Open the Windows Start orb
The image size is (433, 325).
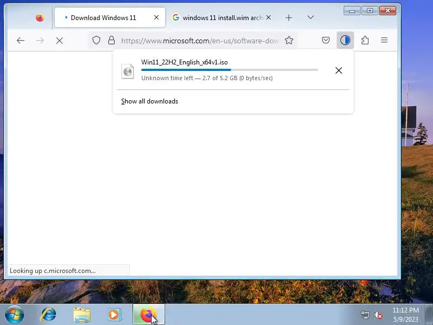coord(14,315)
